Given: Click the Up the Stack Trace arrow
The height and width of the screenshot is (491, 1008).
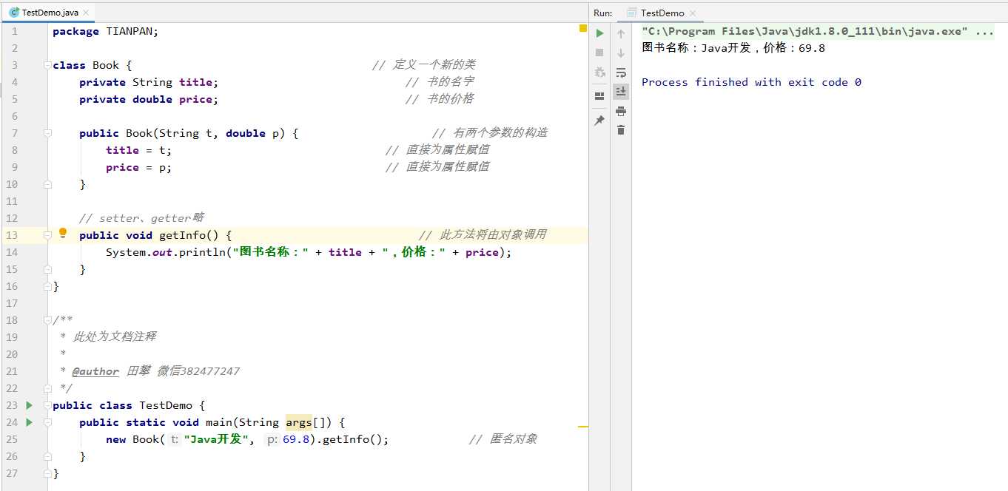Looking at the screenshot, I should point(621,33).
